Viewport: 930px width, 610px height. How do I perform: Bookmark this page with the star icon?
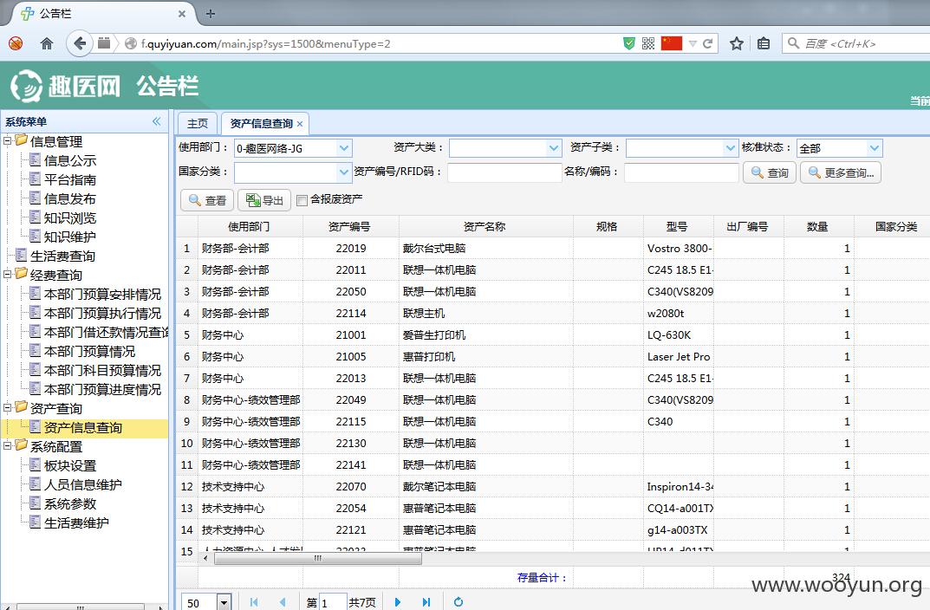point(736,43)
